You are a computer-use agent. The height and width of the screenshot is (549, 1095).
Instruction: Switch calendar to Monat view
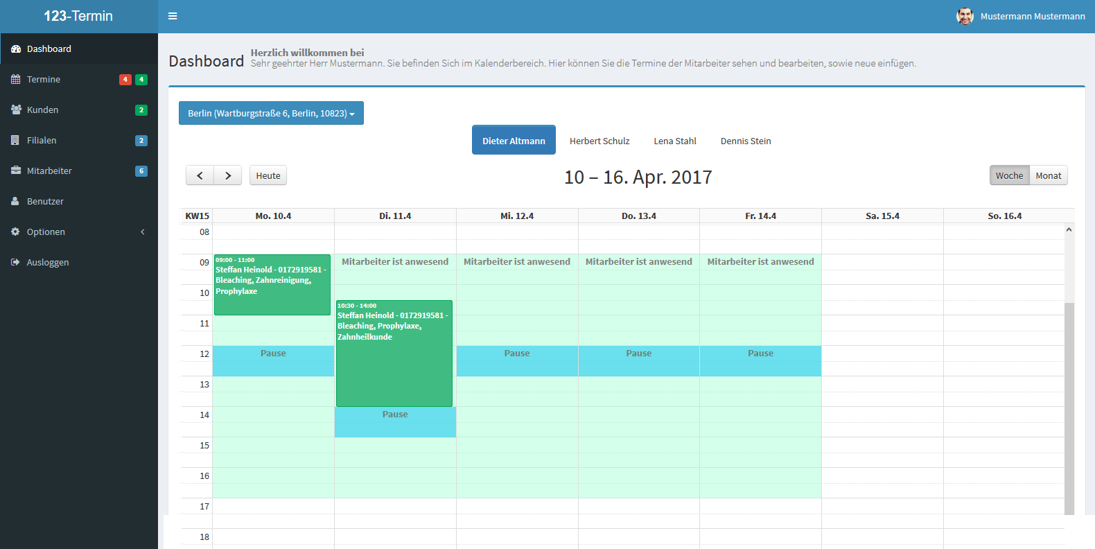click(x=1048, y=176)
